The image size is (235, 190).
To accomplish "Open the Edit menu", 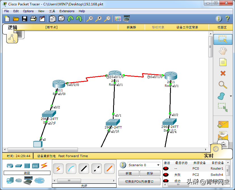I will (16, 11).
